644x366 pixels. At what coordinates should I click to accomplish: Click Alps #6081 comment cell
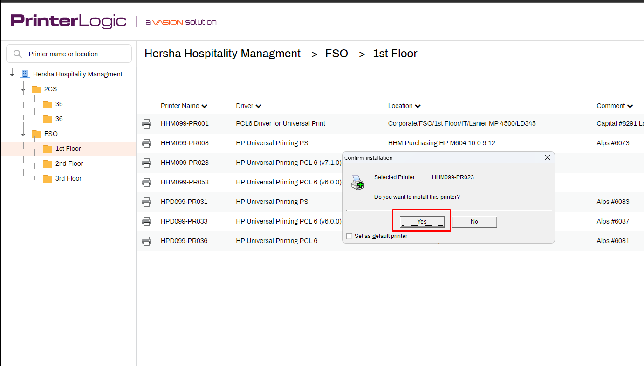coord(613,241)
